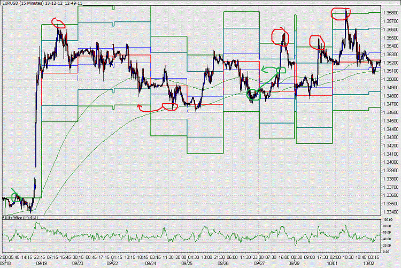
Task: Click the 1.35800 price axis label
Action: tap(390, 12)
